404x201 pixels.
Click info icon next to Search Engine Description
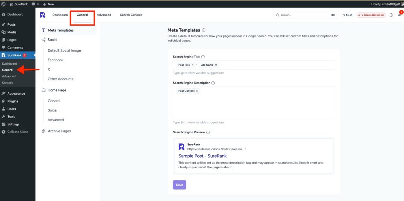pyautogui.click(x=213, y=83)
